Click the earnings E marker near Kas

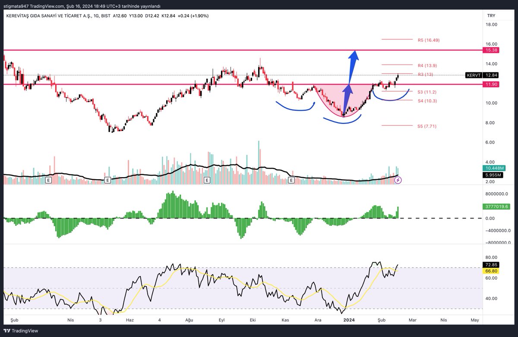click(291, 180)
